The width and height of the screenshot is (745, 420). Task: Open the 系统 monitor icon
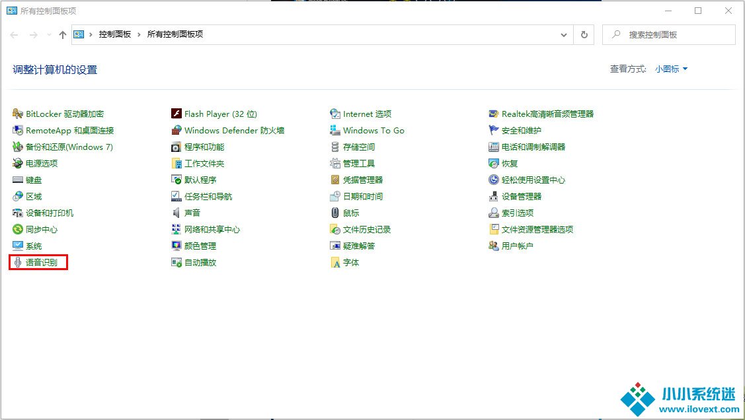(x=18, y=246)
